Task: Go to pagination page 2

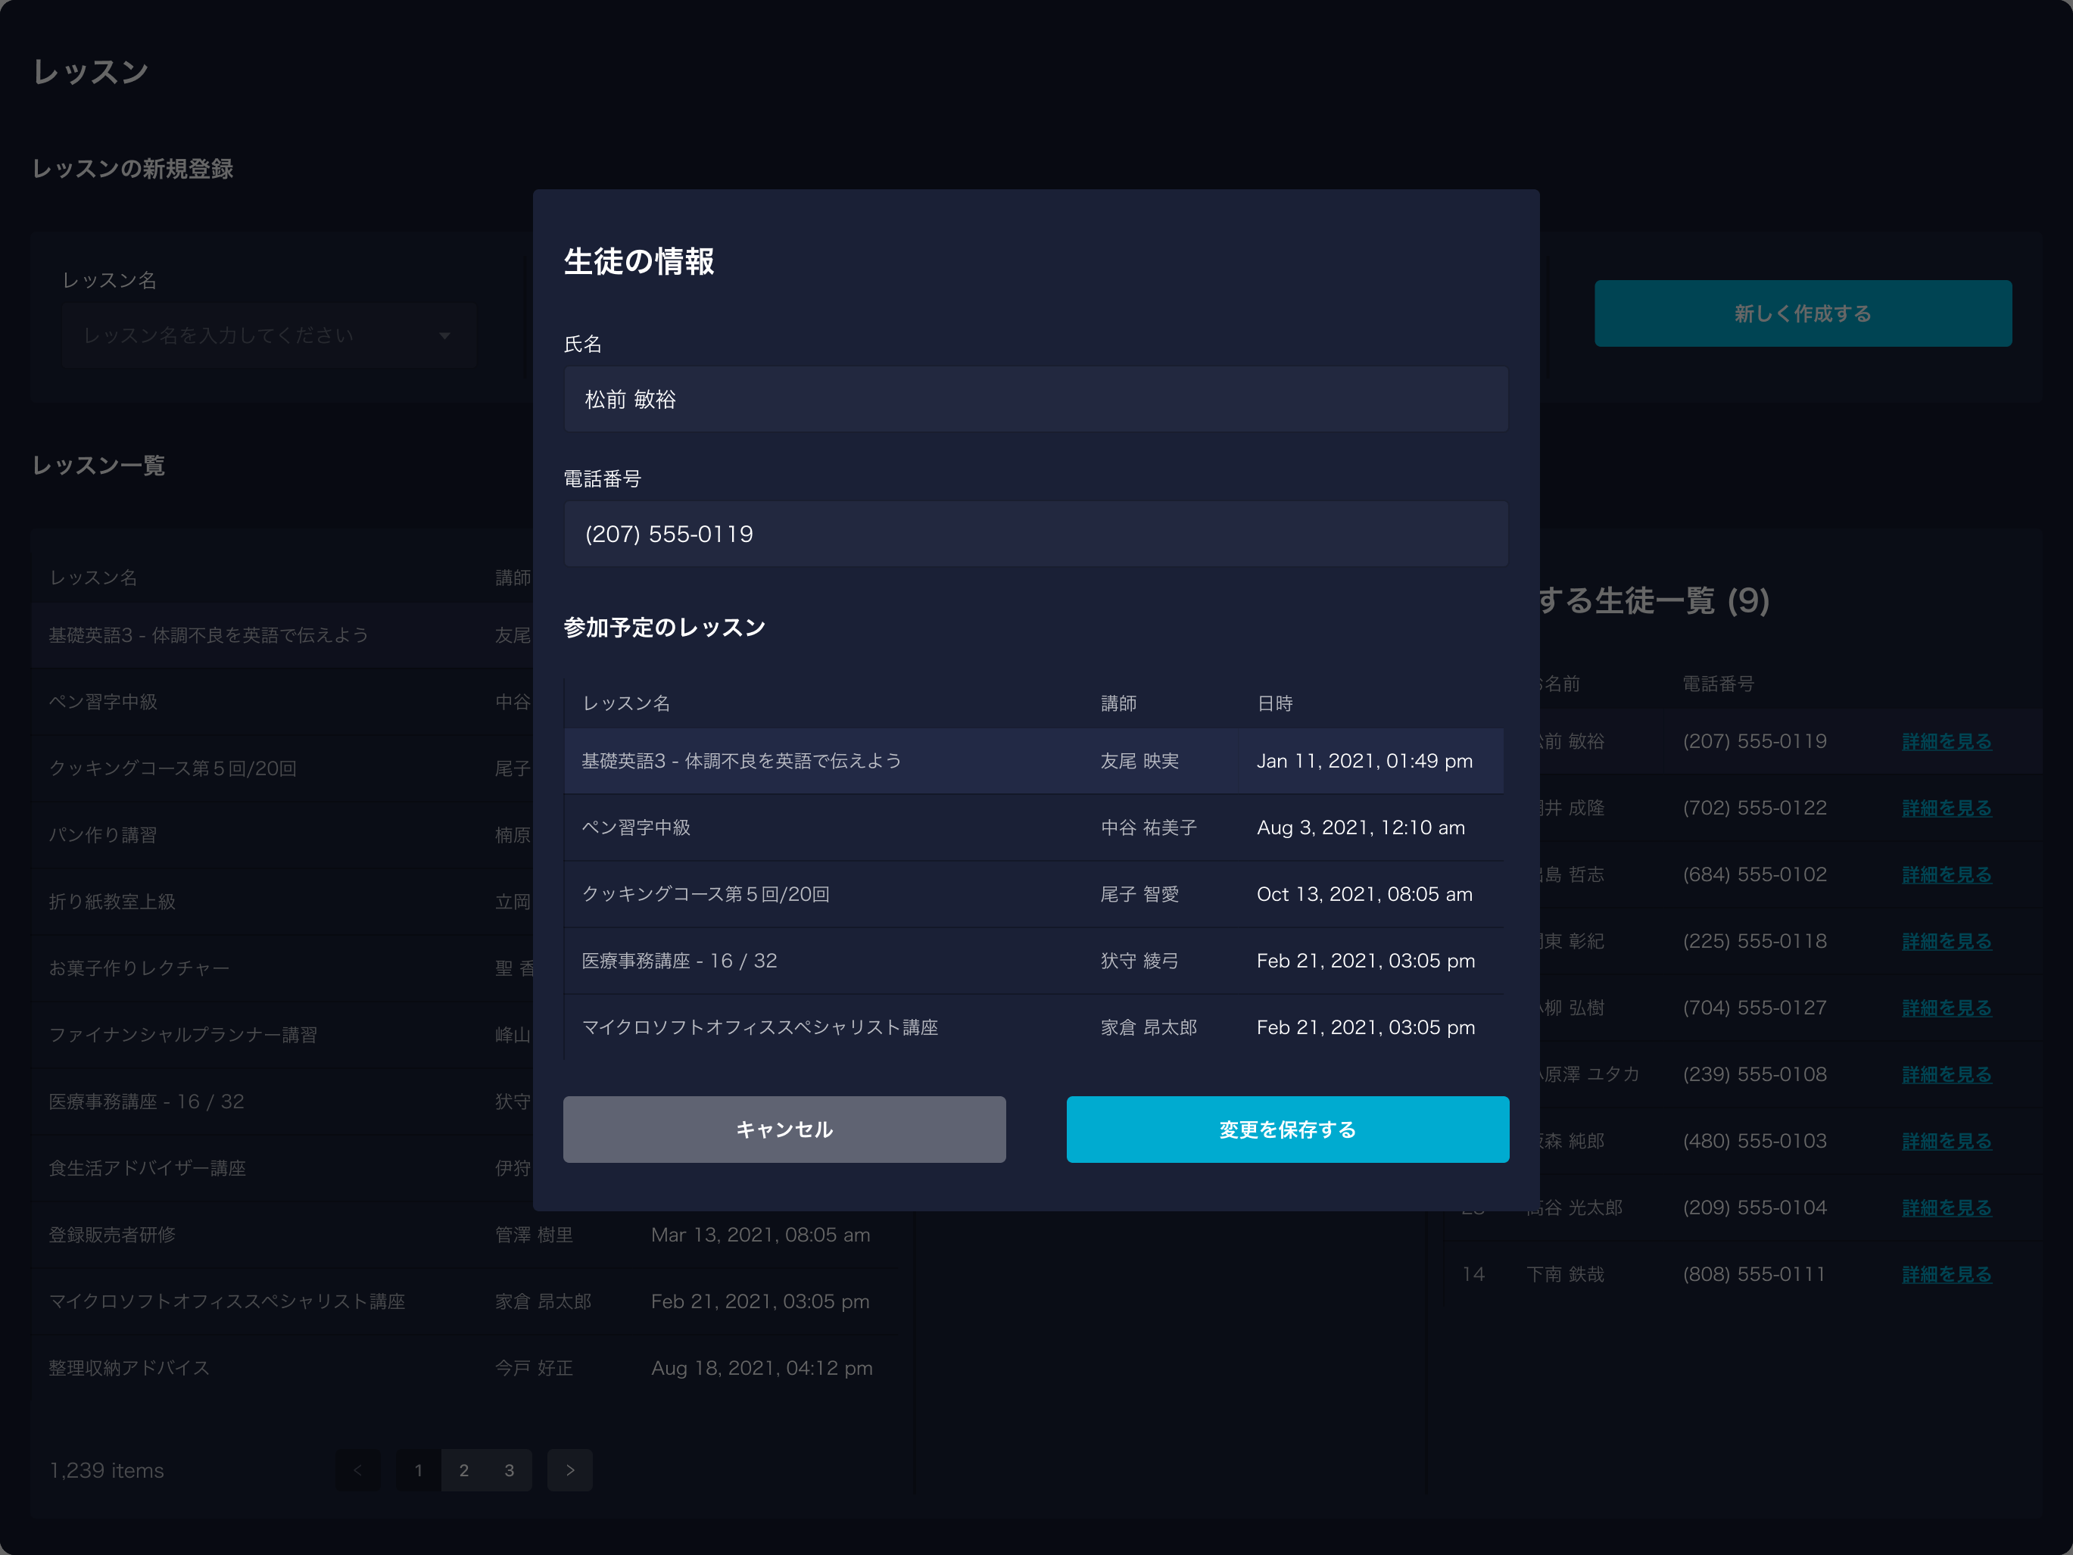Action: (464, 1469)
